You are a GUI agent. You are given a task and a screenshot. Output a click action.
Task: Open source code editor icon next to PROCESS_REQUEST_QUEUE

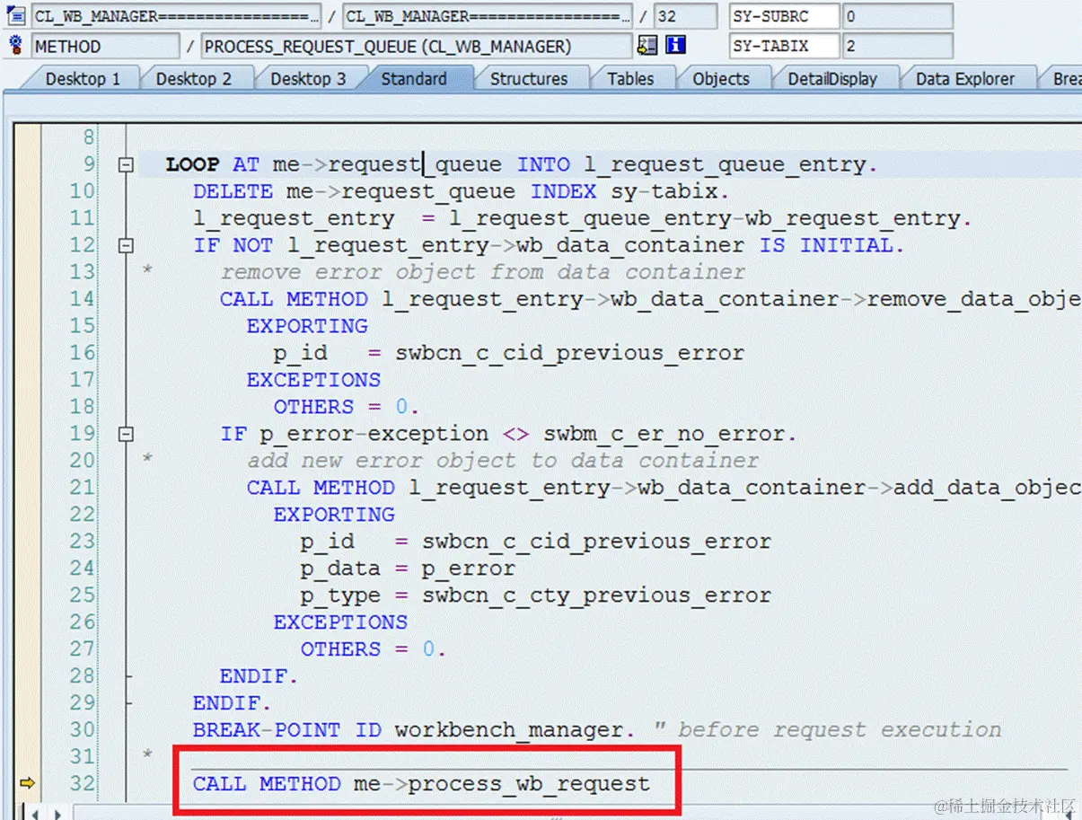coord(647,45)
